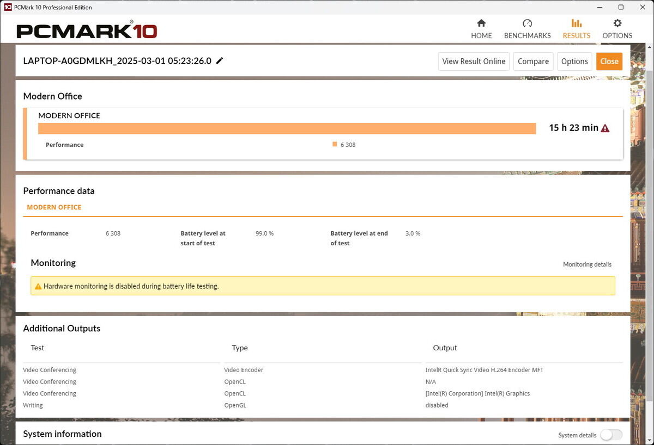The image size is (654, 445).
Task: Select the HOME menu label
Action: tap(481, 35)
